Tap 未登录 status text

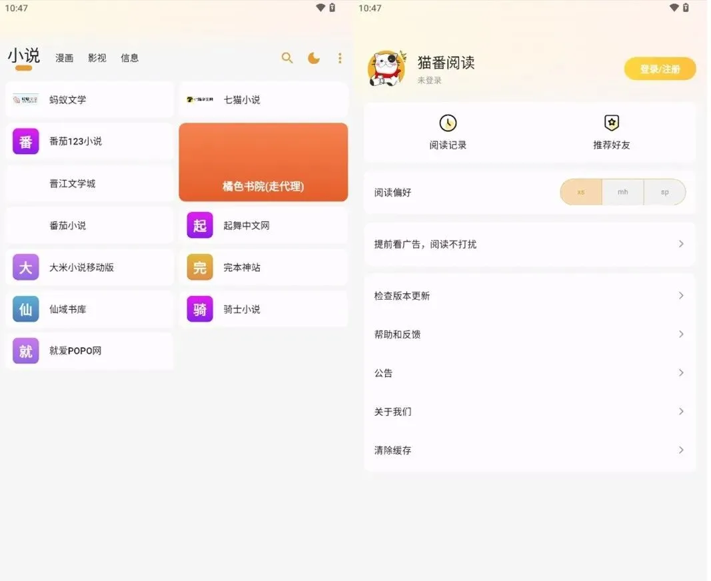(429, 80)
